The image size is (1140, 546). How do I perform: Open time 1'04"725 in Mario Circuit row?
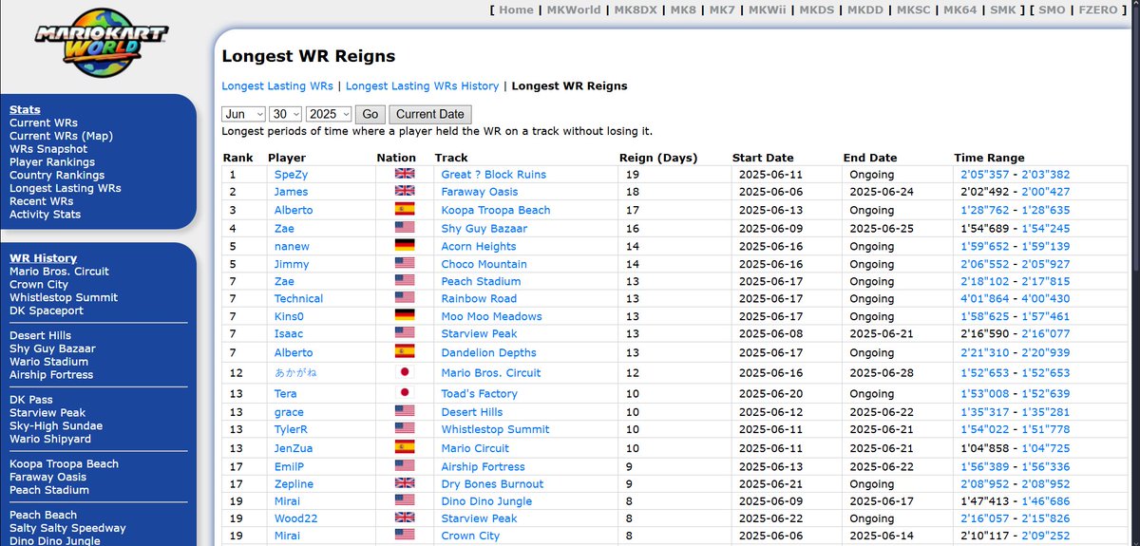coord(1047,448)
